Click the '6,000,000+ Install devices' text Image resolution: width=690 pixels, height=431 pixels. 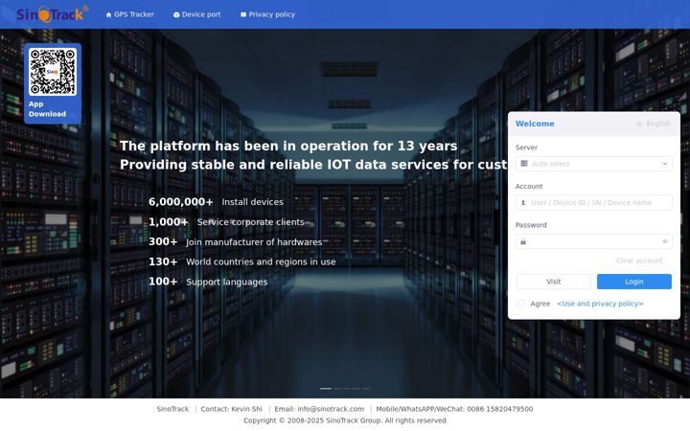click(x=216, y=202)
